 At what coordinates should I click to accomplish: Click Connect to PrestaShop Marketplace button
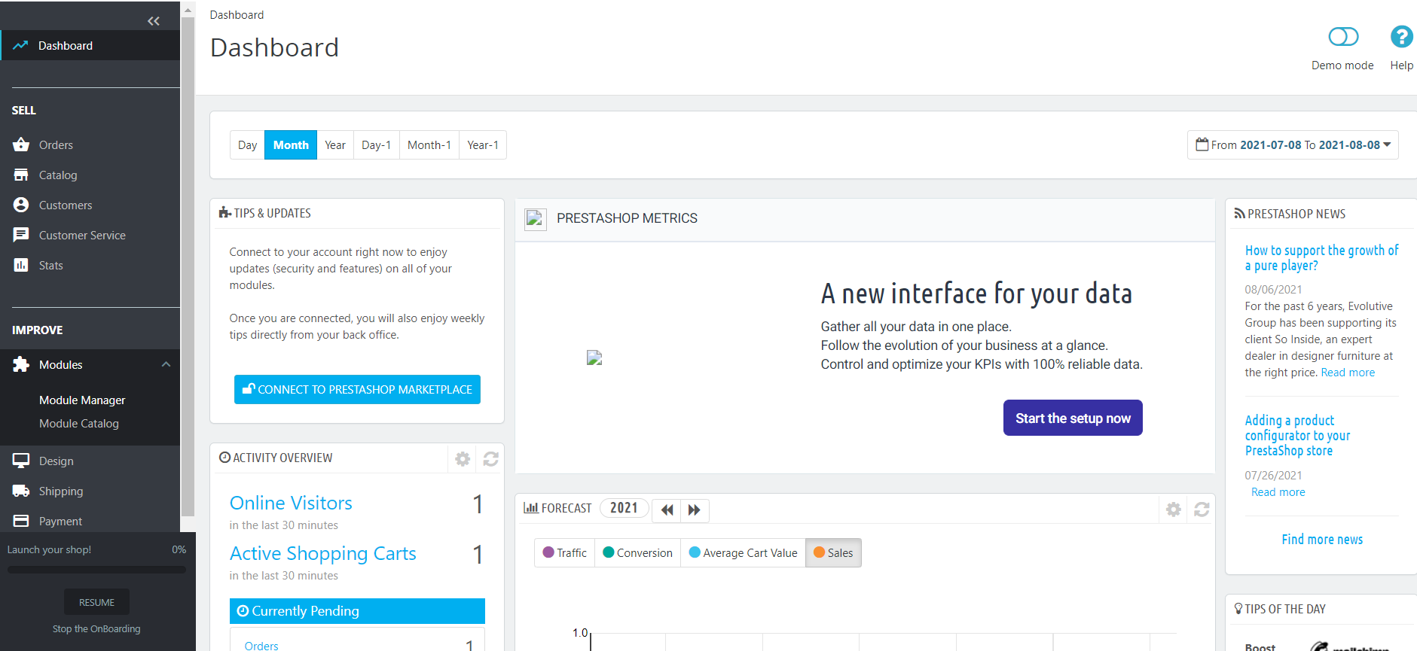click(357, 389)
